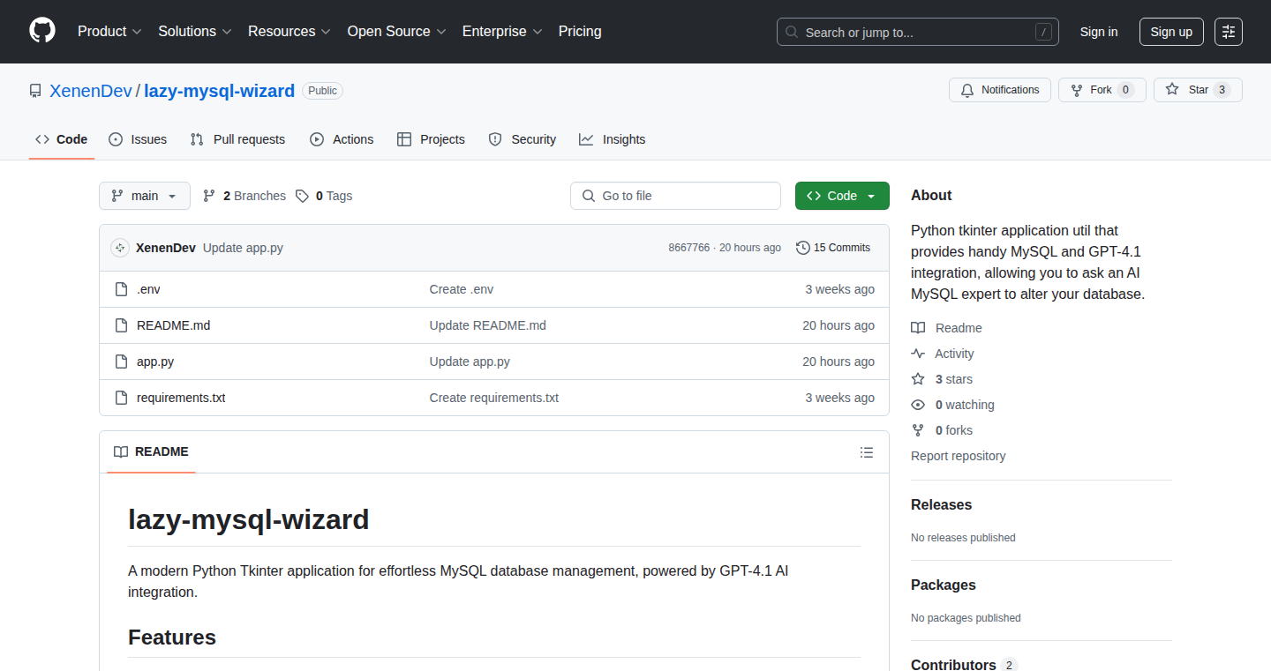Click the branch icon beside Branches

209,196
